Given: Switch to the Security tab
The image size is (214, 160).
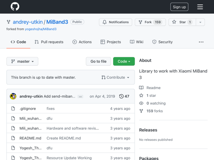Looking at the screenshot, I should pyautogui.click(x=163, y=42).
